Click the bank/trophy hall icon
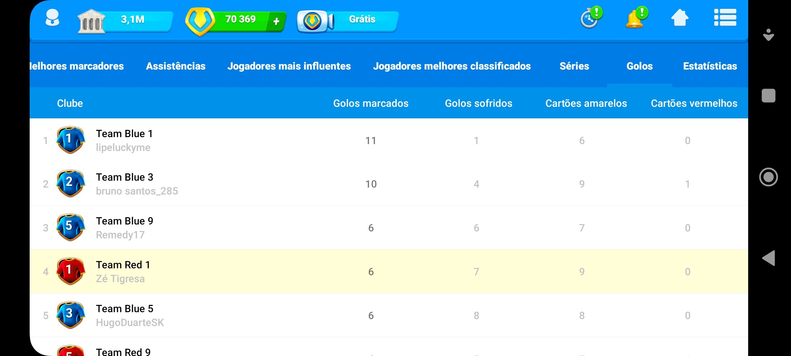 click(93, 19)
